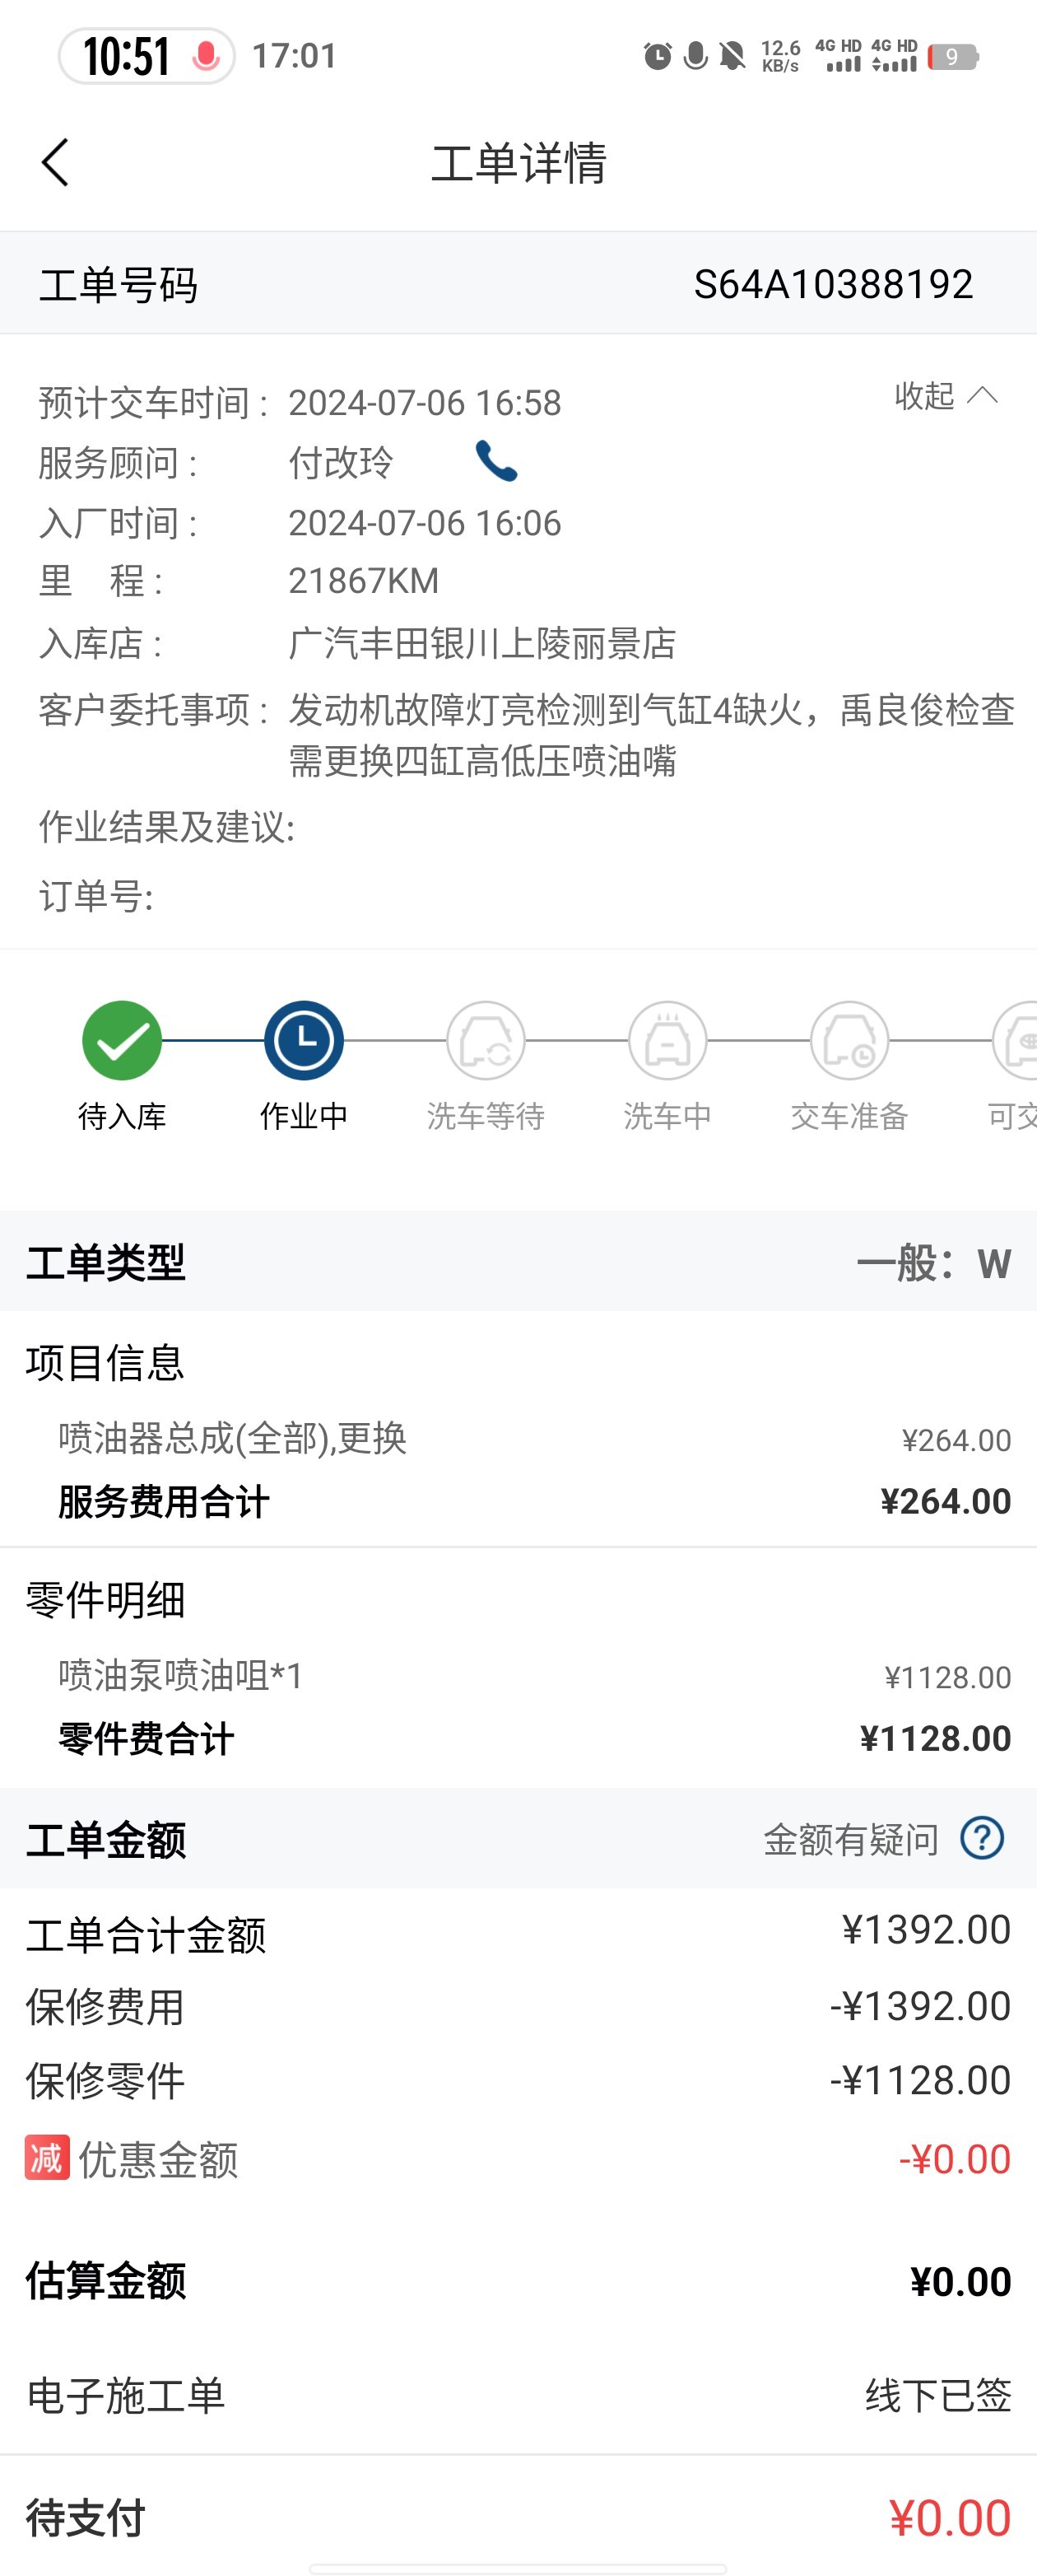
Task: Tap the green checkmark 待入库 step icon
Action: coord(122,1040)
